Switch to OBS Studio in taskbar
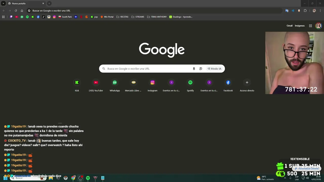This screenshot has height=182, width=324. (x=80, y=178)
